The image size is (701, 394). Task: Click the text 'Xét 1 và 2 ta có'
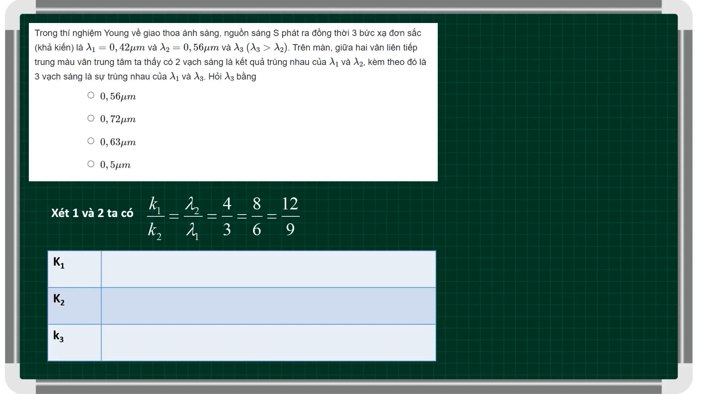click(92, 213)
